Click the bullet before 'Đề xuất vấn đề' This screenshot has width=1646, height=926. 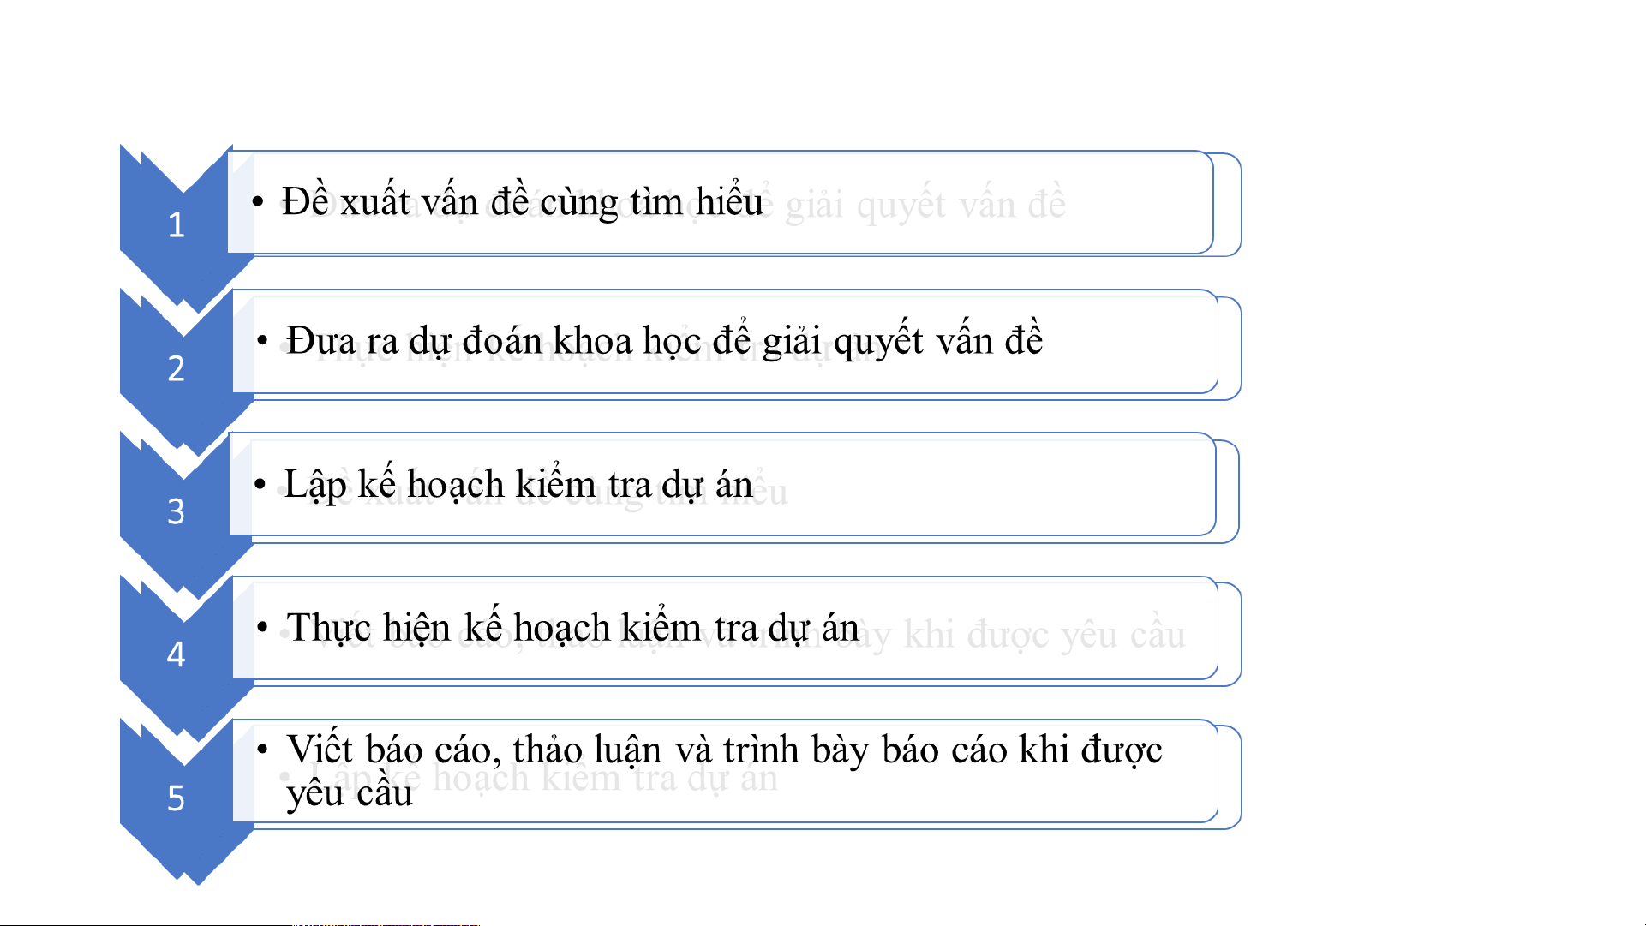click(x=258, y=202)
